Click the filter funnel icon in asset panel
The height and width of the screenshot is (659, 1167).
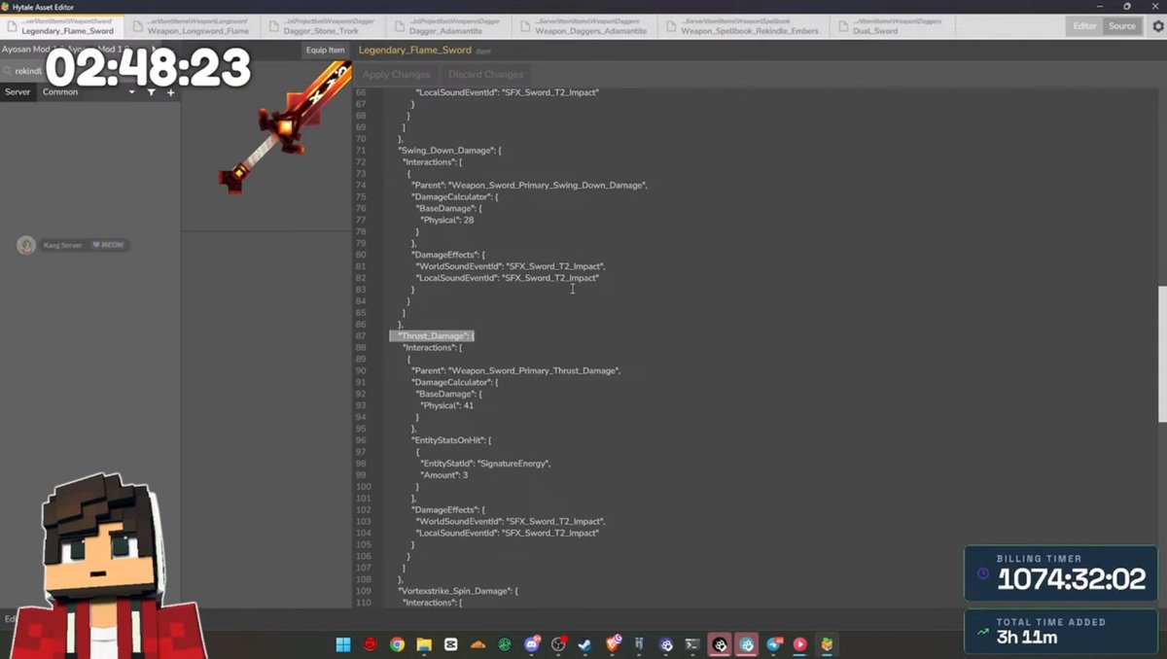pos(152,92)
